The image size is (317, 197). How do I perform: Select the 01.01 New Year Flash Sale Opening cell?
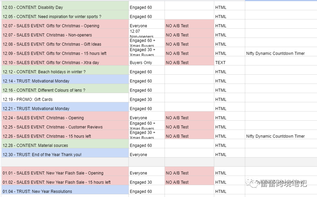(x=65, y=171)
